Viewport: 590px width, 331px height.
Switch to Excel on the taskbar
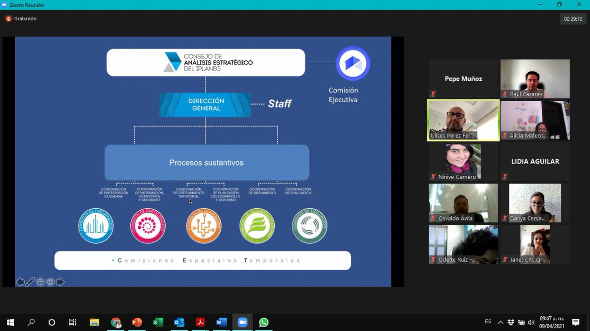coord(158,322)
